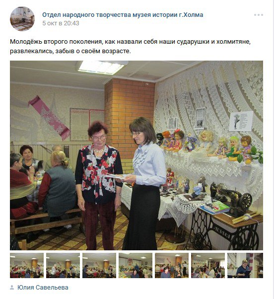Open the last thumbnail of woman reading
The image size is (274, 299).
245,265
